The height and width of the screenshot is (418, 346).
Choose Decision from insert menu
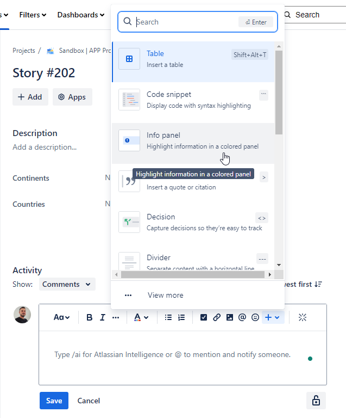point(193,225)
